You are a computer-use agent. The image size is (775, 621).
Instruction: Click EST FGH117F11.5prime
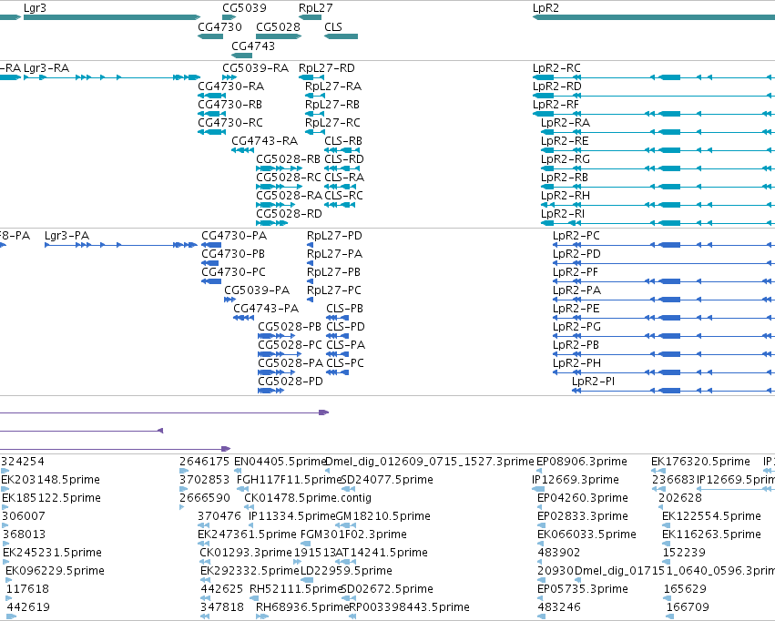[x=289, y=480]
